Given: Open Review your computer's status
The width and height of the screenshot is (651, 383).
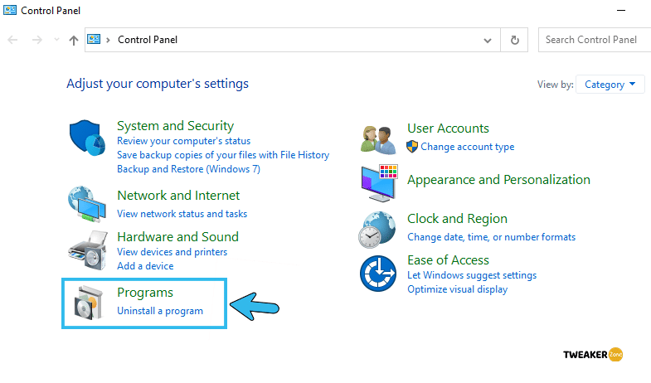Looking at the screenshot, I should [183, 141].
